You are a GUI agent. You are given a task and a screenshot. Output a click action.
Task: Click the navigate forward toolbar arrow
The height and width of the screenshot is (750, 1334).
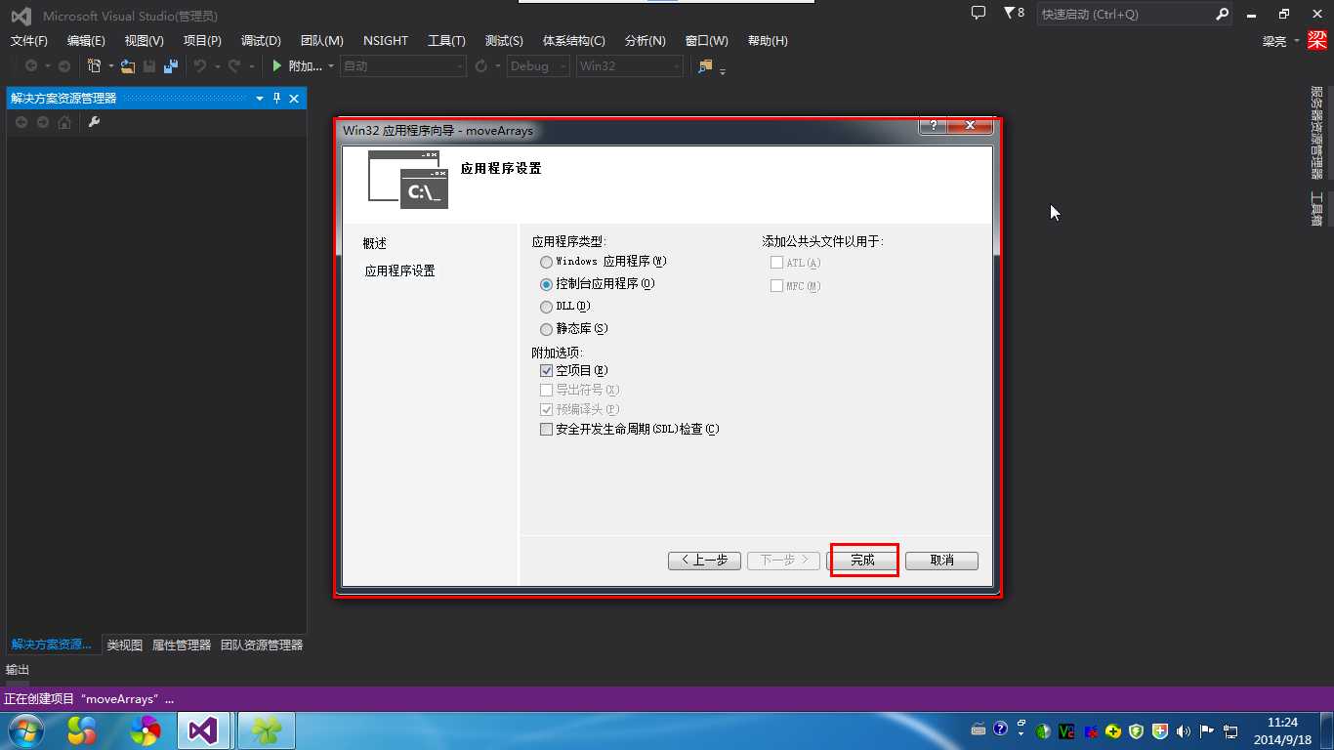64,66
